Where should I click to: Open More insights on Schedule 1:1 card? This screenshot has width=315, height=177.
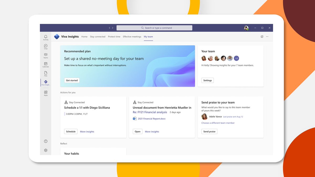[87, 132]
